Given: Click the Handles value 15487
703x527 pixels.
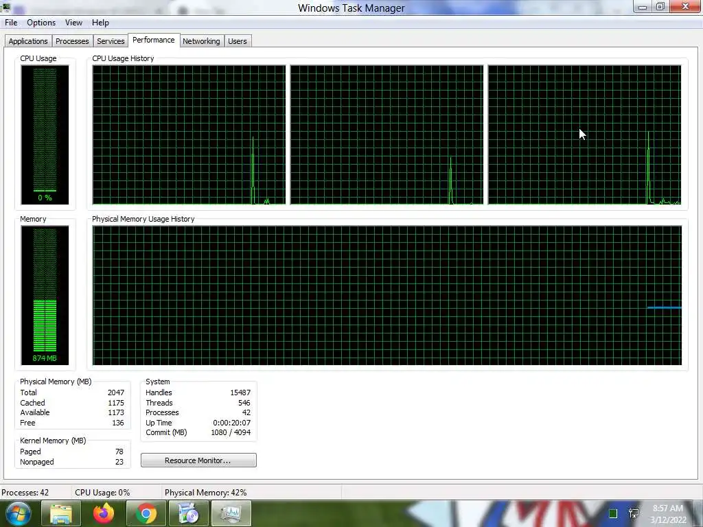Looking at the screenshot, I should [x=240, y=393].
